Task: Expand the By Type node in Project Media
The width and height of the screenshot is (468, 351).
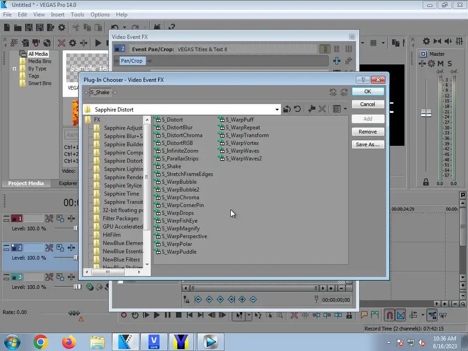Action: coord(14,69)
